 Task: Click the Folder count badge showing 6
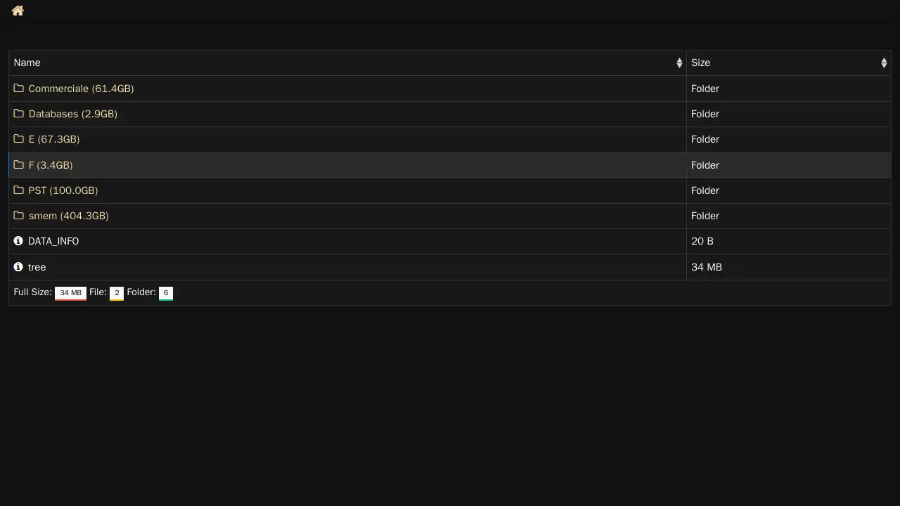(x=166, y=293)
